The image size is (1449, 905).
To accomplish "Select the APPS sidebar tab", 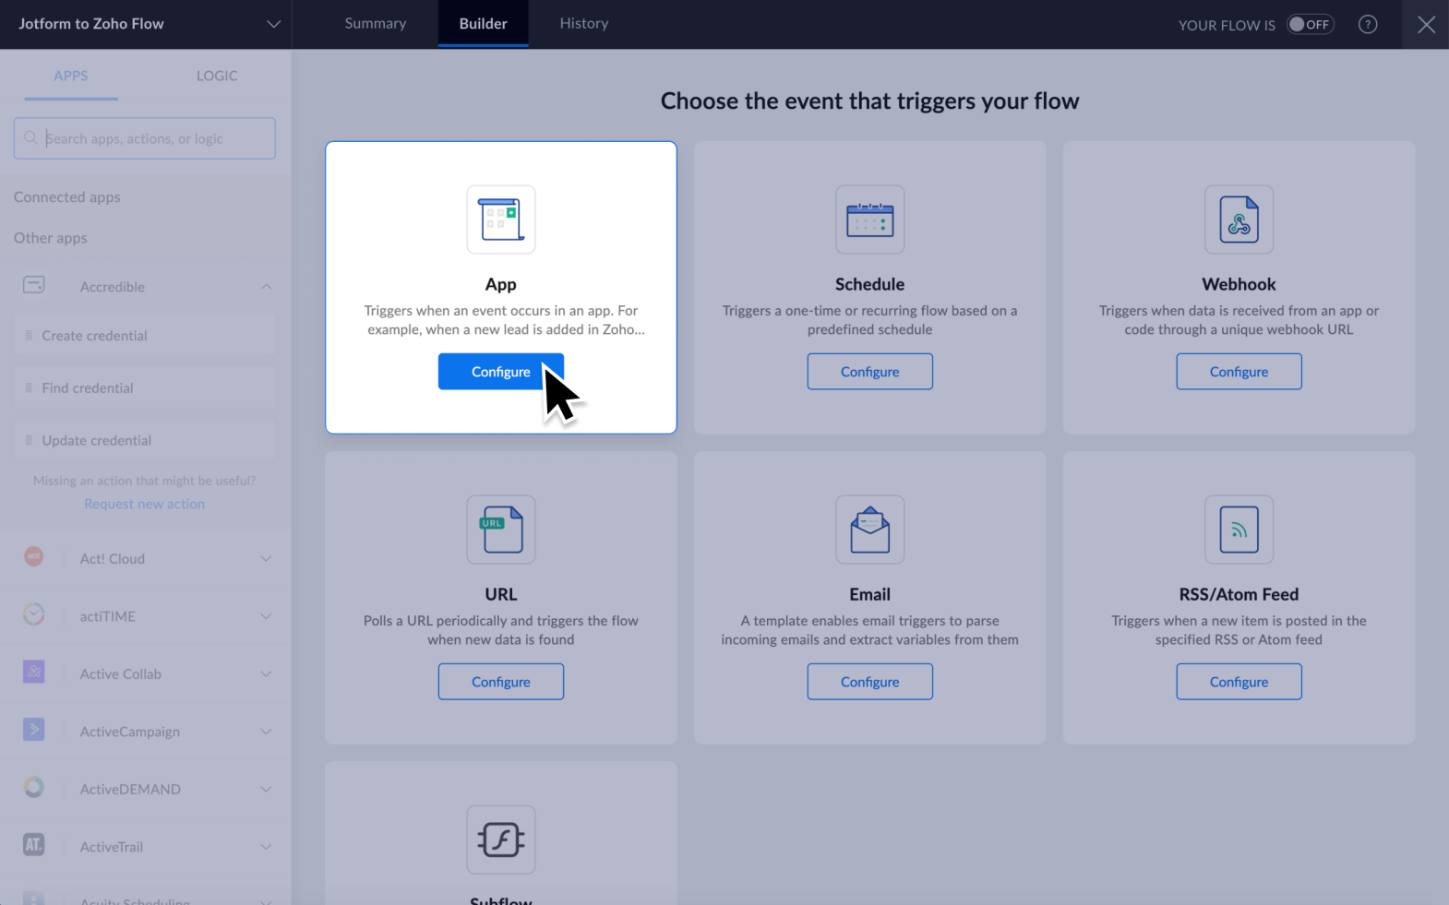I will [x=71, y=76].
